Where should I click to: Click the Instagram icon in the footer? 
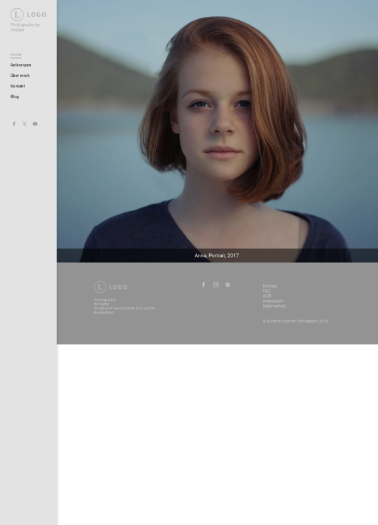215,285
